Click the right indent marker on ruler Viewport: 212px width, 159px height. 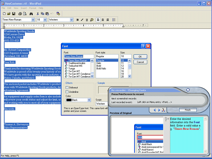[x=123, y=26]
